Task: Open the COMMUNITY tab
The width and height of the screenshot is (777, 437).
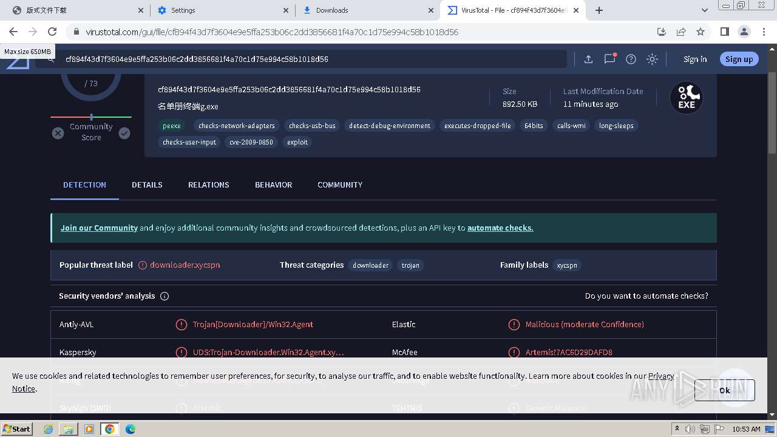Action: point(340,185)
